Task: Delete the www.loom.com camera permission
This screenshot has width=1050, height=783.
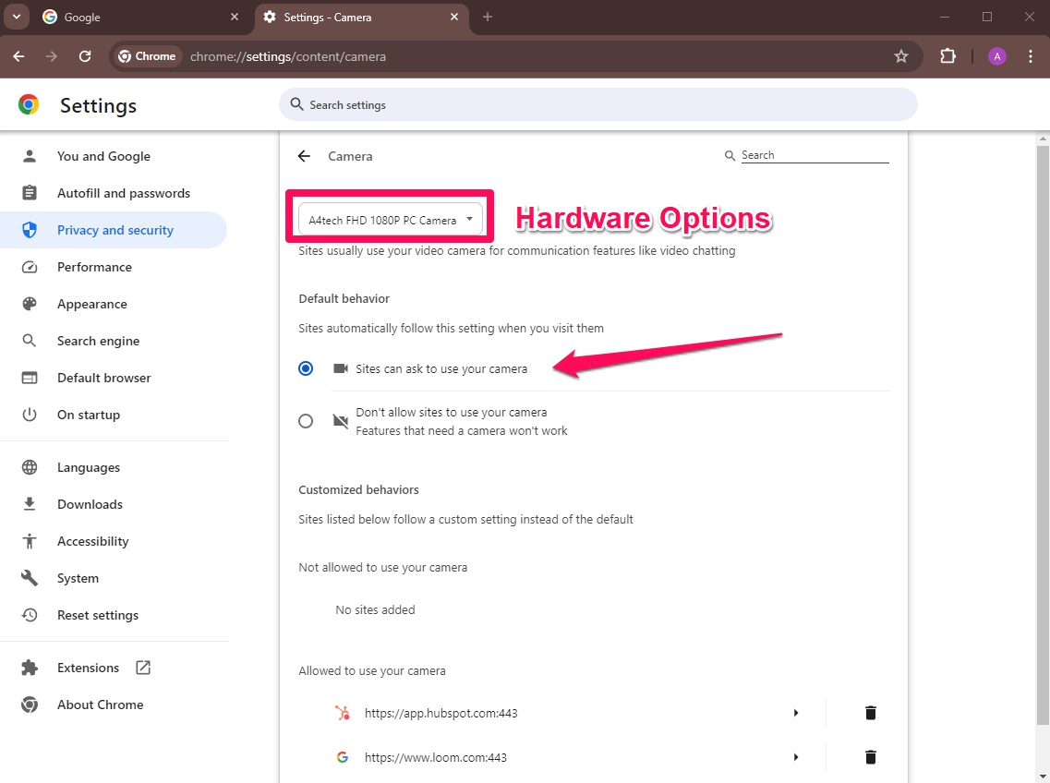Action: [x=869, y=756]
